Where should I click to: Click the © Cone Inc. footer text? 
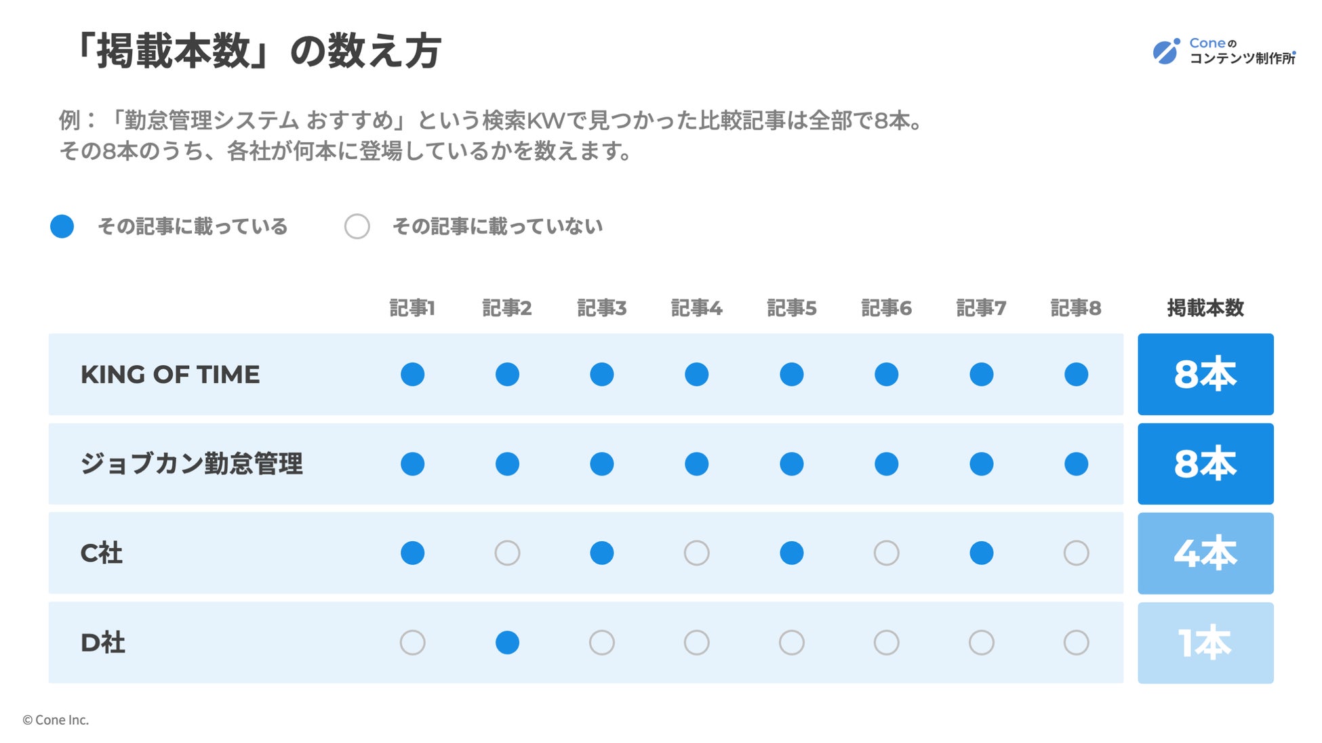click(56, 720)
